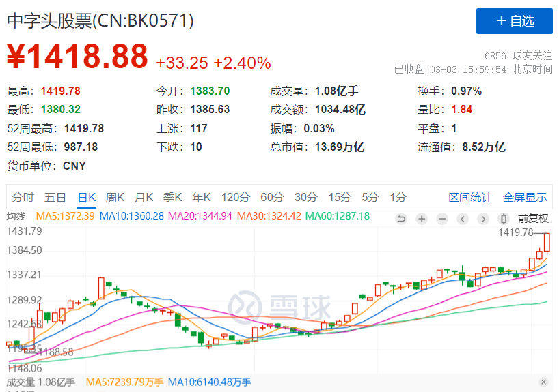
Task: Switch to the 五日 chart tab
Action: pyautogui.click(x=55, y=197)
